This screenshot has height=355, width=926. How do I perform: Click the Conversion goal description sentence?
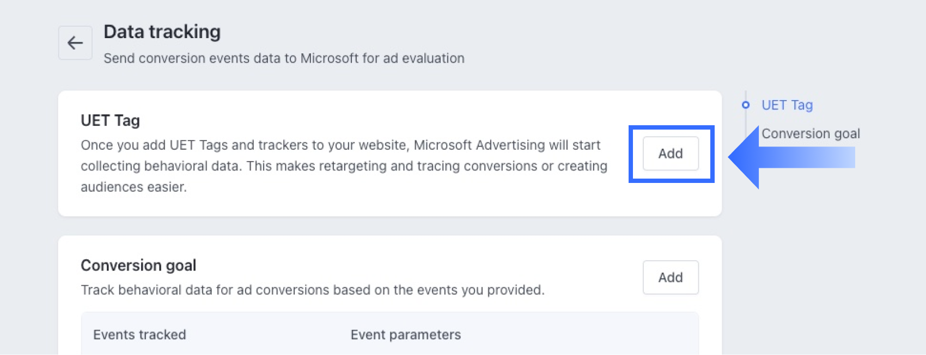click(313, 290)
